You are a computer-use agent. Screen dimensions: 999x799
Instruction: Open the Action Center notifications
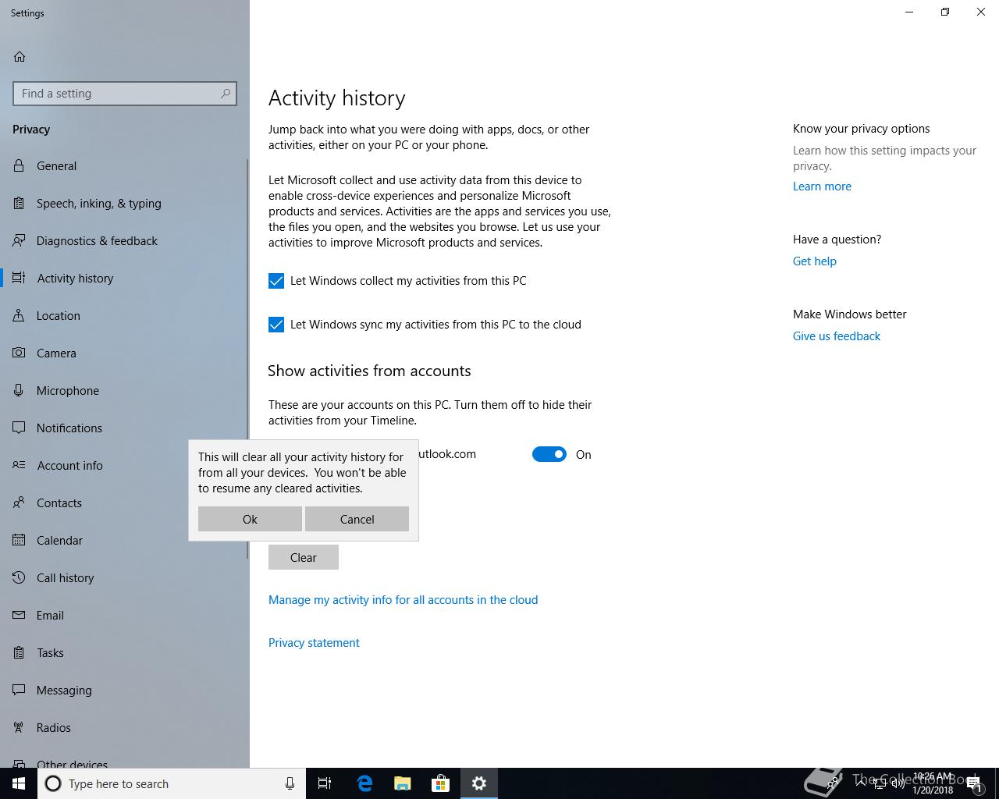click(974, 783)
